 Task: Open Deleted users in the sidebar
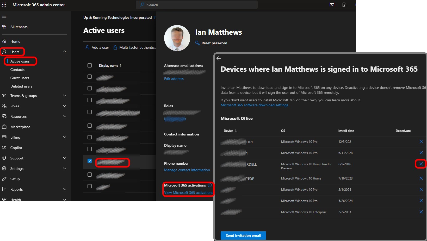[21, 86]
